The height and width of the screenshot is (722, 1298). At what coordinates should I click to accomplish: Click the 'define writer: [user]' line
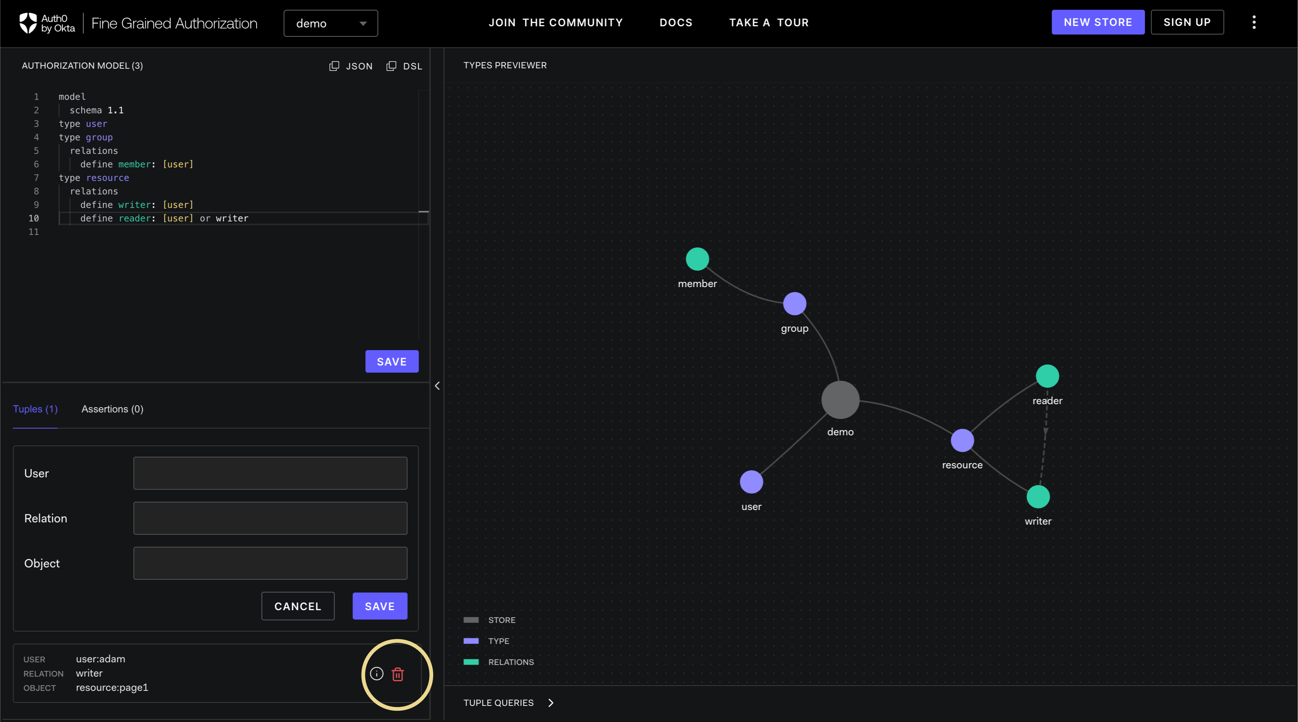pos(137,205)
